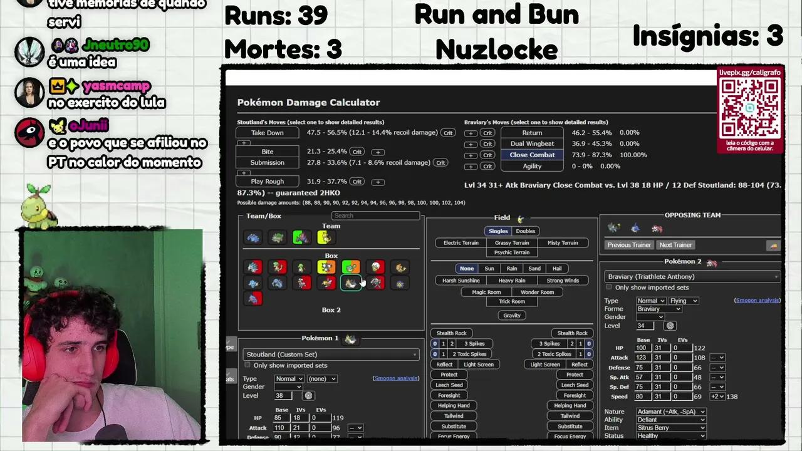
Task: Switch the format to Doubles
Action: [x=525, y=231]
